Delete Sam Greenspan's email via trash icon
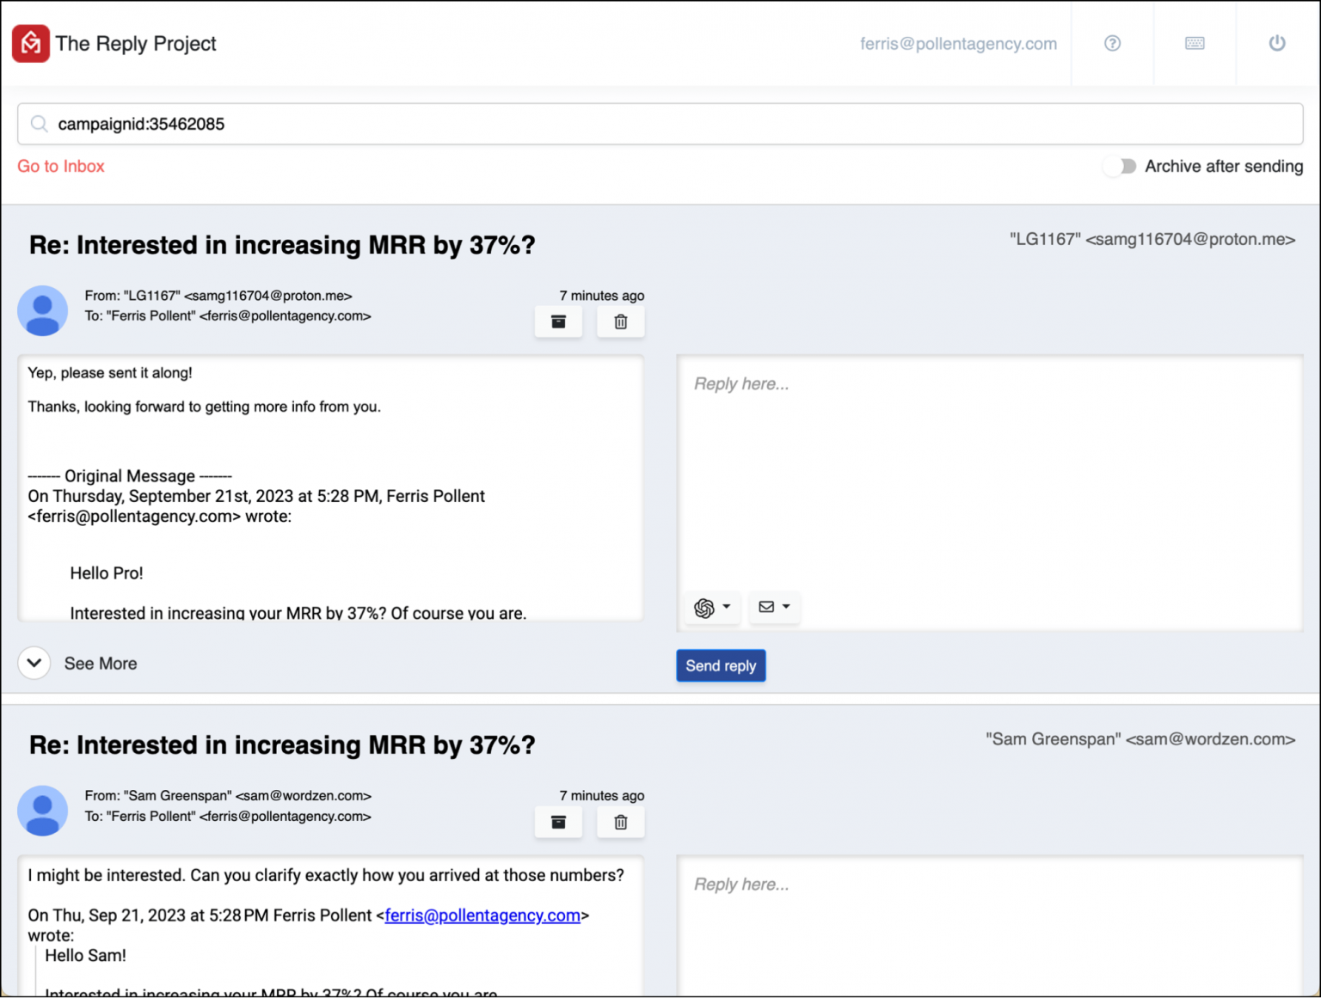This screenshot has width=1321, height=998. click(620, 822)
